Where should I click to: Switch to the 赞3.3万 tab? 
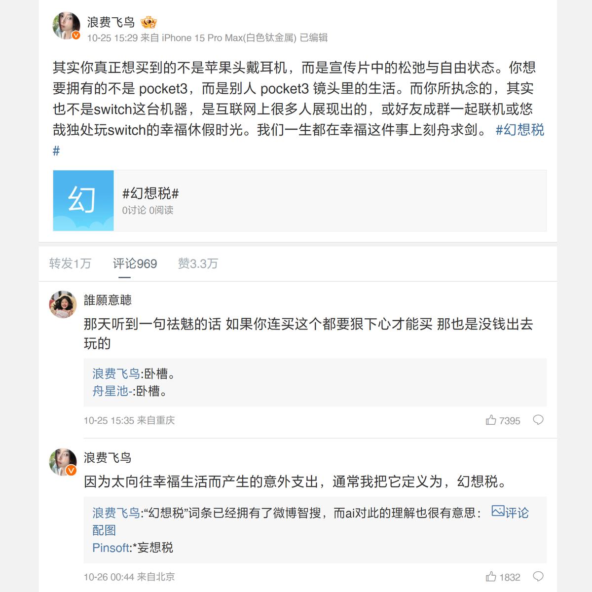(x=198, y=263)
